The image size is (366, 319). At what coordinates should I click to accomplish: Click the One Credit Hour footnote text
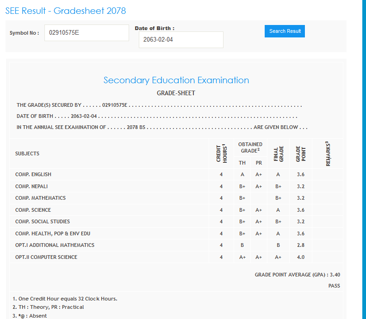(65, 299)
